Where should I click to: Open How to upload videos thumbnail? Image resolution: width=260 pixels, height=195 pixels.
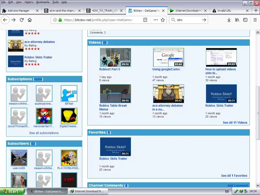pyautogui.click(x=221, y=57)
